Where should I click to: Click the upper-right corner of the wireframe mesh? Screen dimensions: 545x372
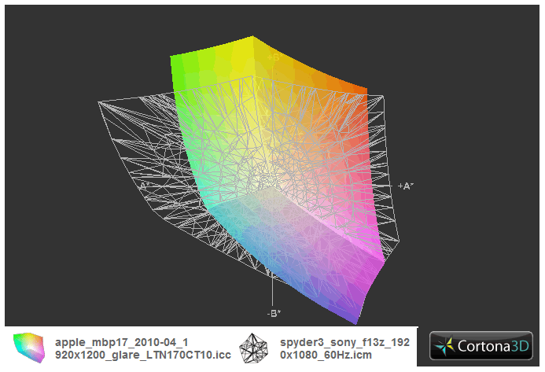click(x=381, y=98)
